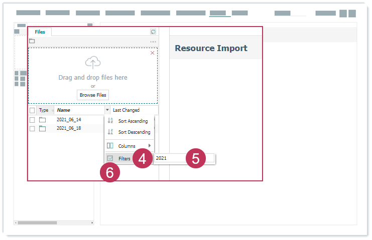Toggle the select-all checkbox in header
Screen dimensions: 372x240
pyautogui.click(x=32, y=110)
